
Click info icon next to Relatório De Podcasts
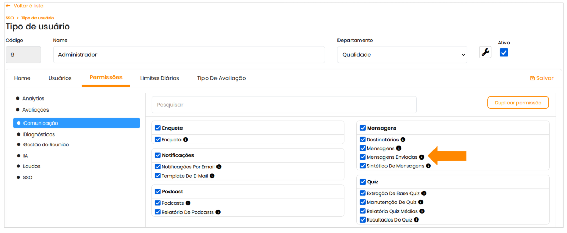pyautogui.click(x=218, y=212)
